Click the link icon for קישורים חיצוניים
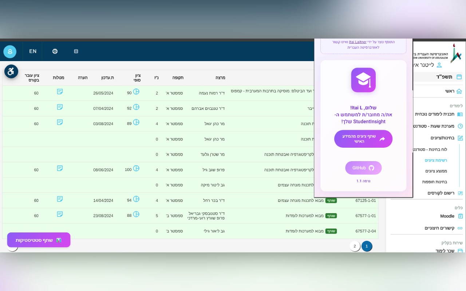 point(460,228)
